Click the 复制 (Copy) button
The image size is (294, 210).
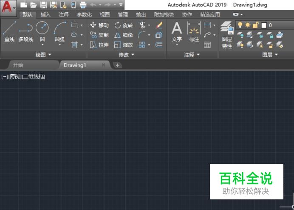pyautogui.click(x=99, y=35)
